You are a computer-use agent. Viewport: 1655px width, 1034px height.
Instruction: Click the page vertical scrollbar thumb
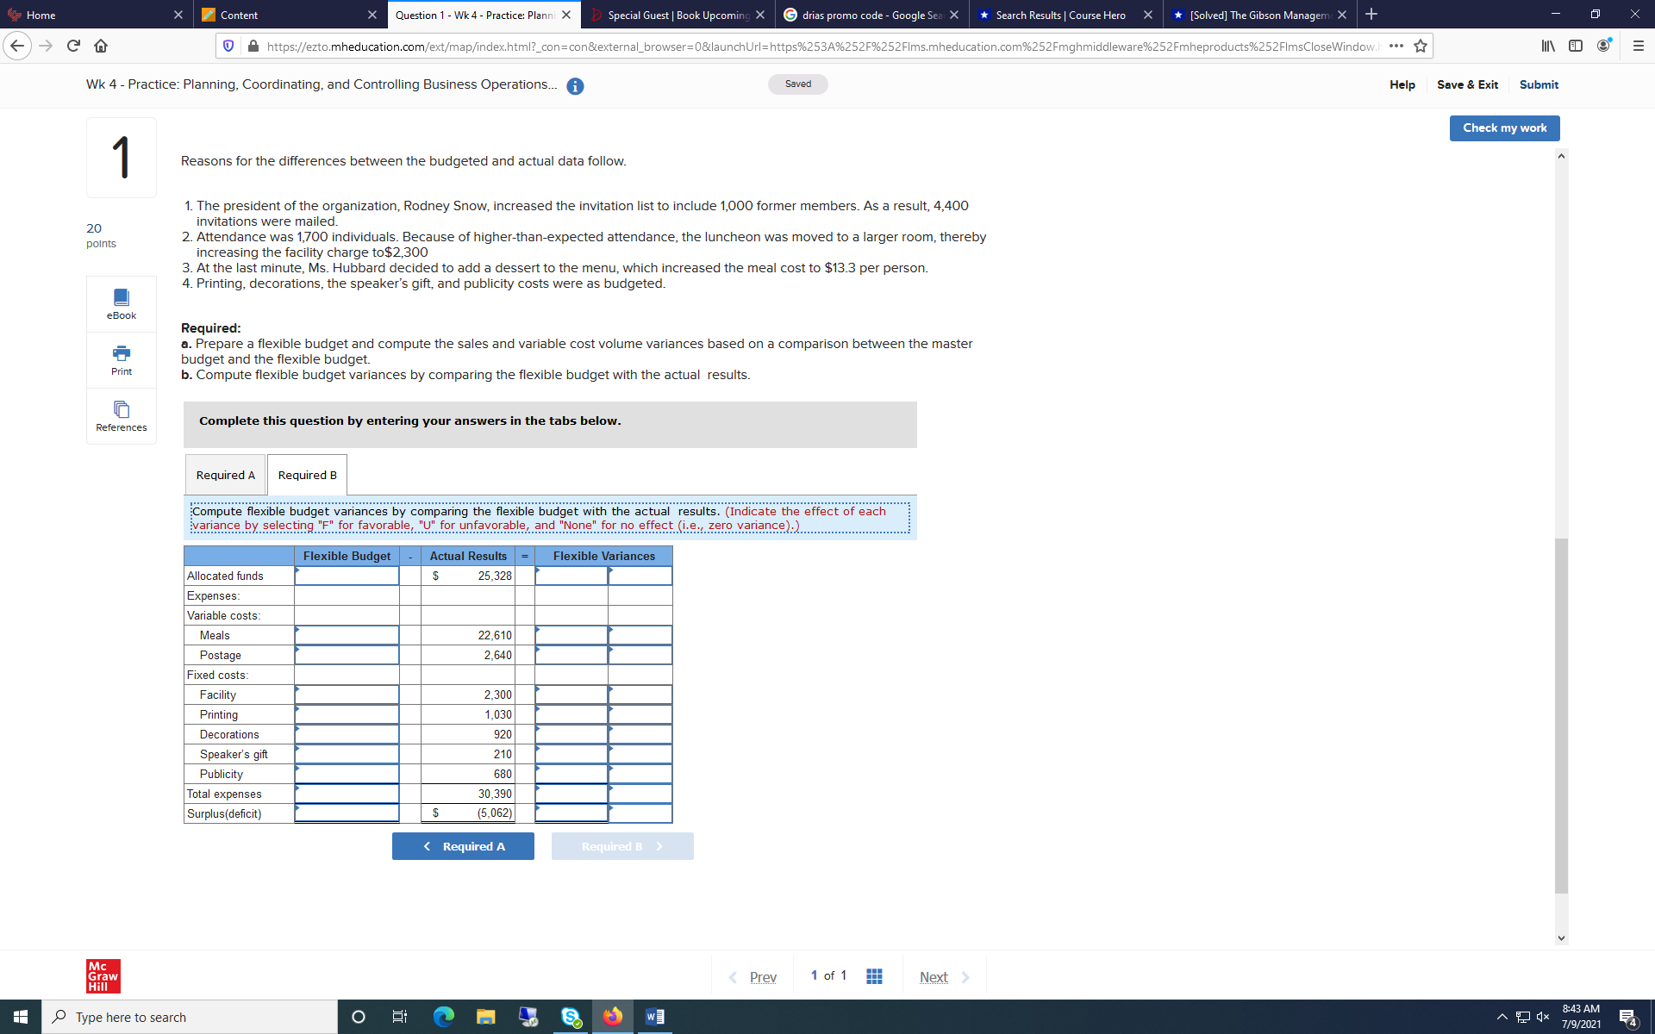point(1561,715)
